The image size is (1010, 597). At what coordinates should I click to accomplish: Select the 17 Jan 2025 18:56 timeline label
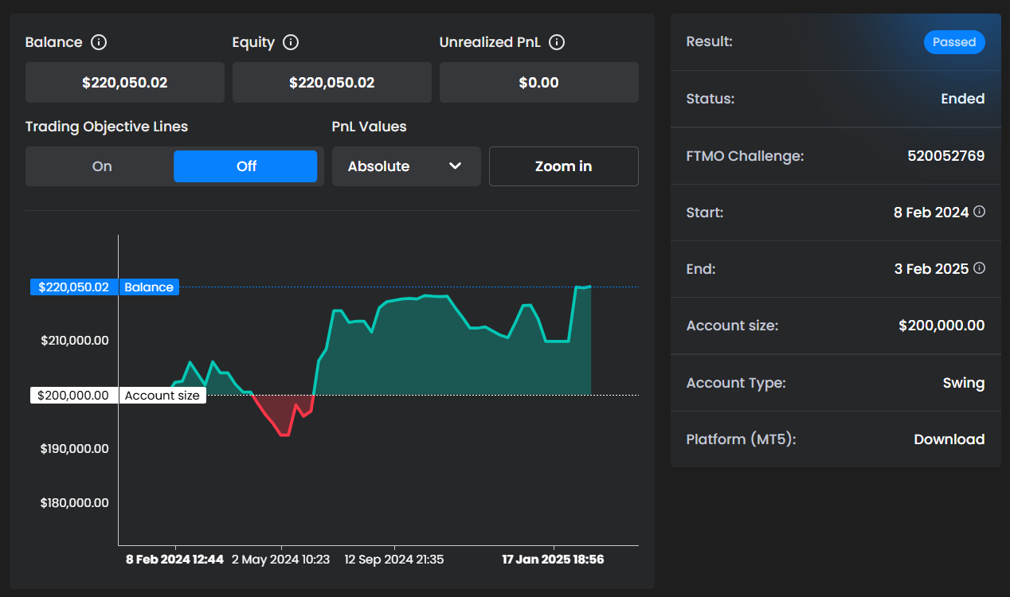(553, 560)
